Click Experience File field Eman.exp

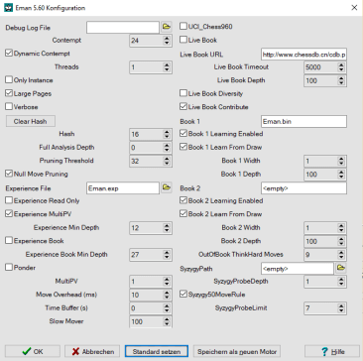click(x=123, y=188)
